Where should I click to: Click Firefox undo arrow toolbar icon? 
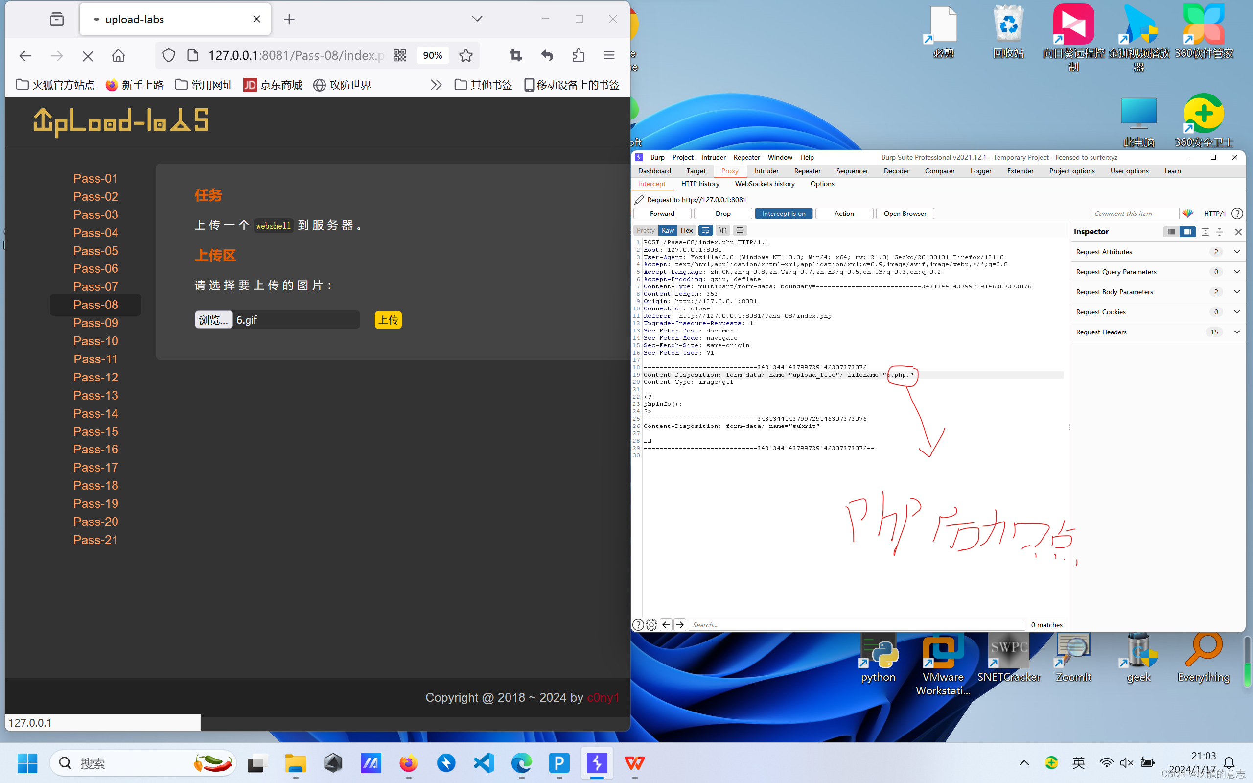pos(547,55)
